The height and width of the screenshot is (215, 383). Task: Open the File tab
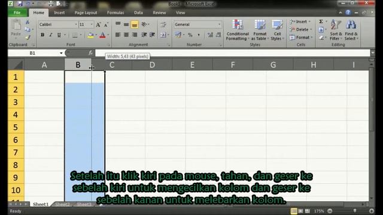coord(17,13)
